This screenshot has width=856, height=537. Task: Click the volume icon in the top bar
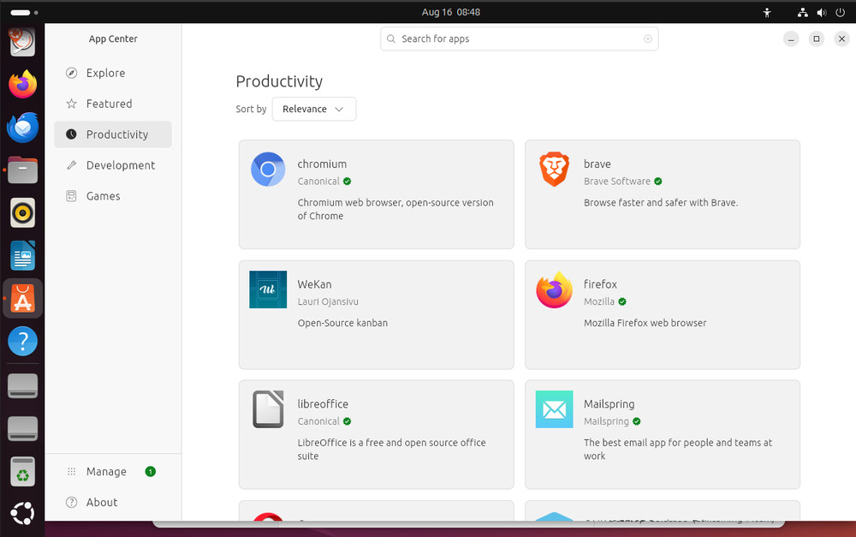pos(820,12)
